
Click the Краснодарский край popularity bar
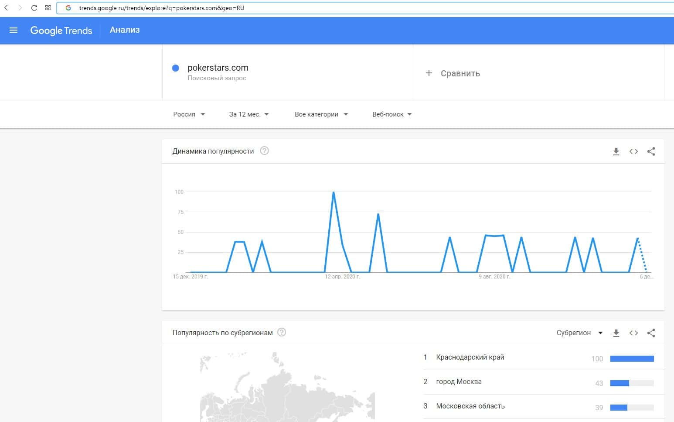(632, 359)
